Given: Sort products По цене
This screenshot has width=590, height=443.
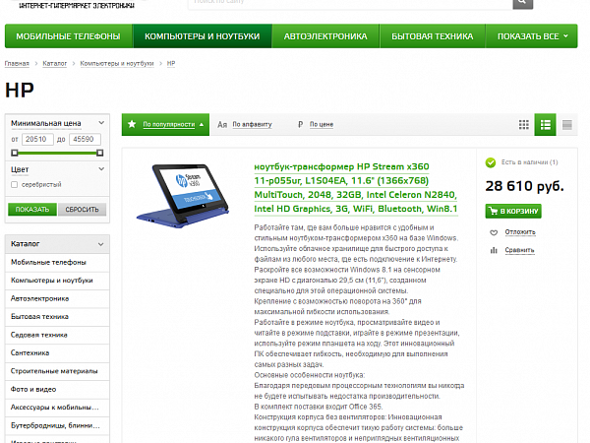Looking at the screenshot, I should click(322, 124).
